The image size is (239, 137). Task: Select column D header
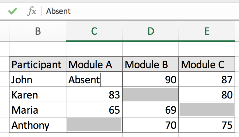(x=150, y=31)
